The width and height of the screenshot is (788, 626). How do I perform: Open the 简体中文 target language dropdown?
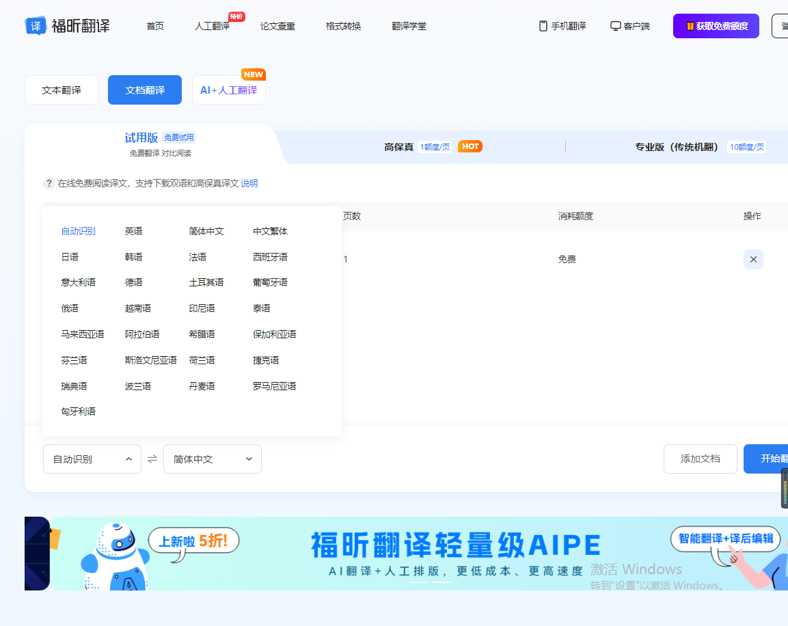click(x=212, y=459)
